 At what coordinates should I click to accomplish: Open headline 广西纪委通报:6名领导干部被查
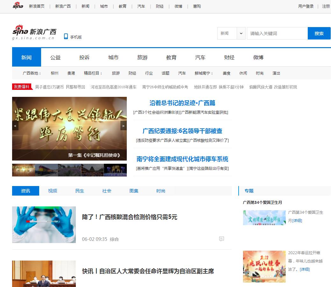(183, 131)
